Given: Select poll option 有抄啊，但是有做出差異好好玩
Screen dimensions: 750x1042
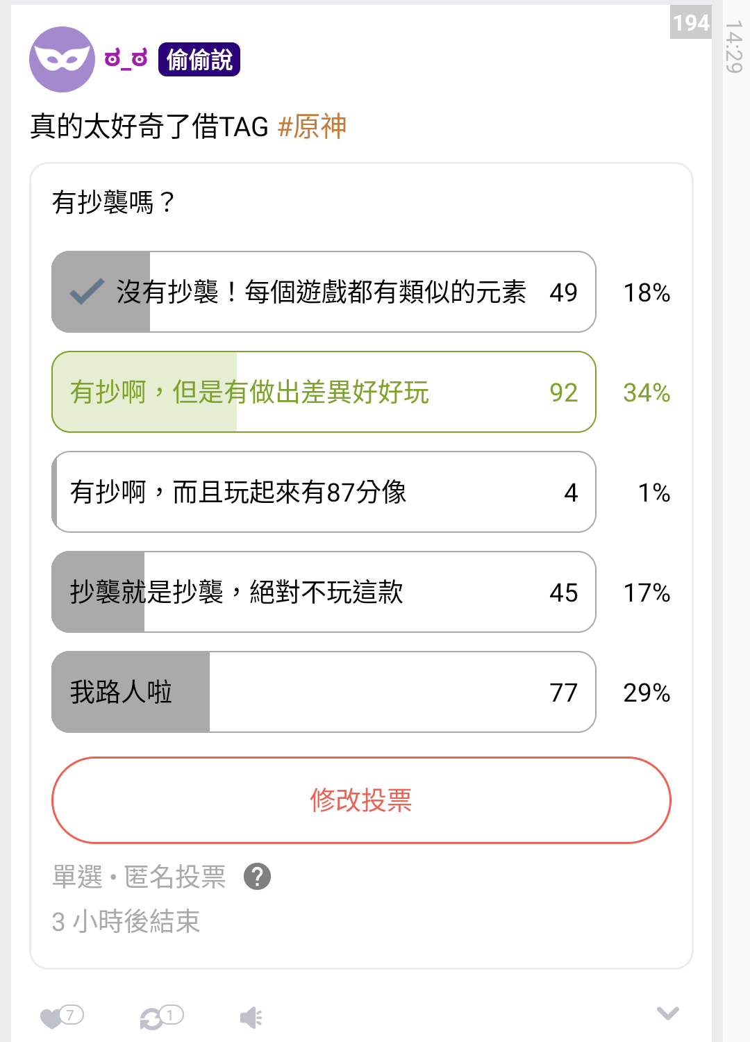Looking at the screenshot, I should (324, 392).
